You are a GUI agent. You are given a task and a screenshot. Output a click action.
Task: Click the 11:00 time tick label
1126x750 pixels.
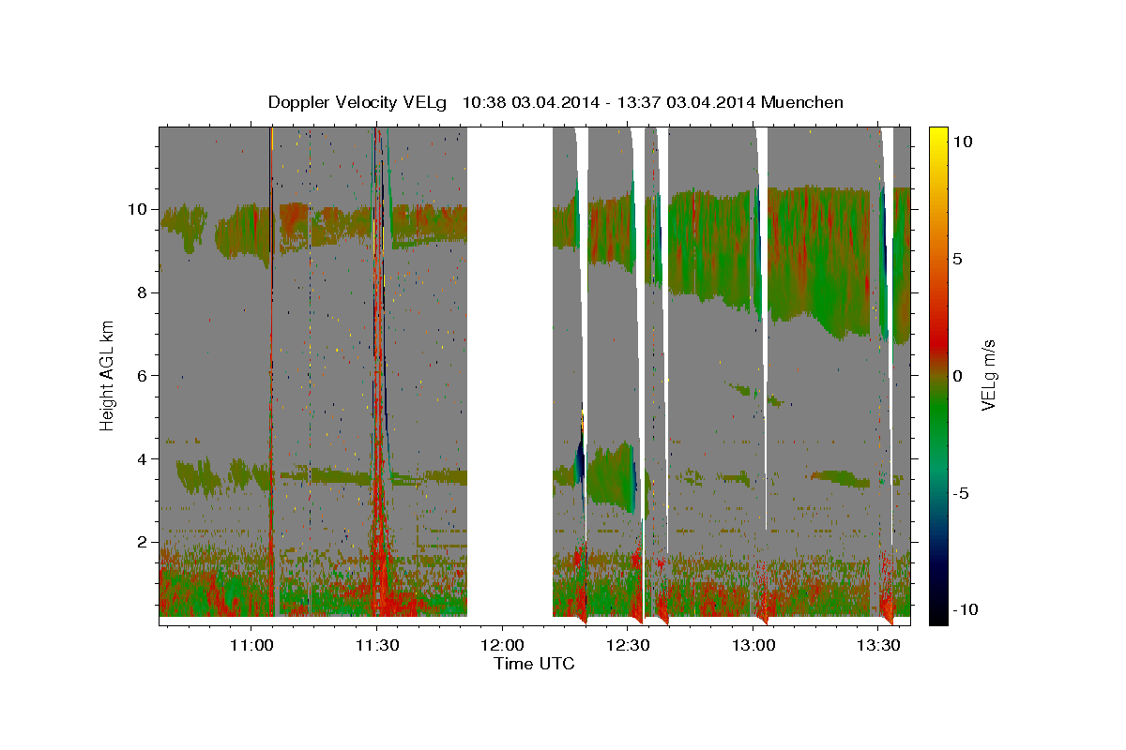click(251, 646)
